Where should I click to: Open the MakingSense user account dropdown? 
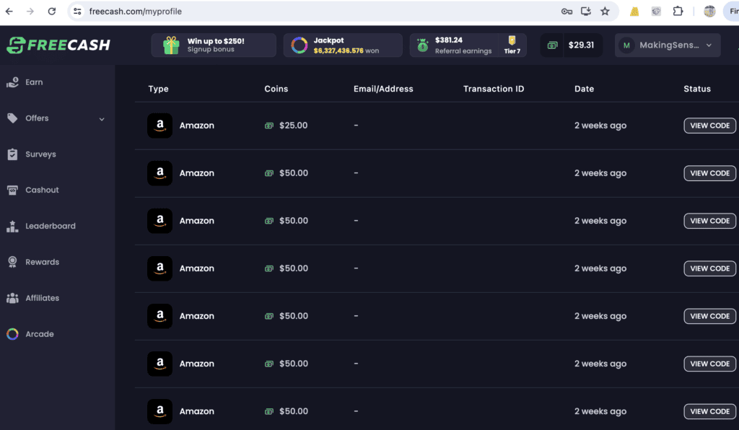click(x=668, y=45)
